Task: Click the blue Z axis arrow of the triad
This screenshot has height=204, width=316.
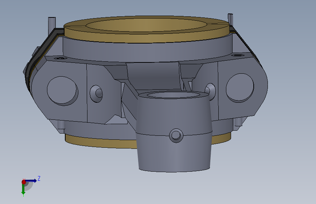Action: tap(31, 181)
